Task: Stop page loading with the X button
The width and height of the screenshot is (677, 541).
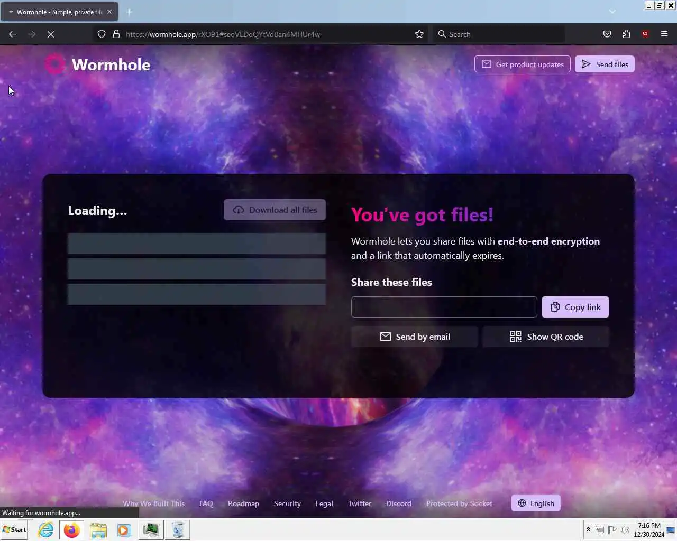Action: (x=51, y=34)
